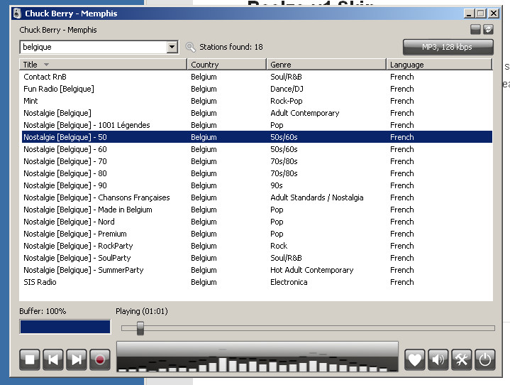Sort stations by Genre column header
Viewport: 510px width, 385px height.
tap(326, 65)
